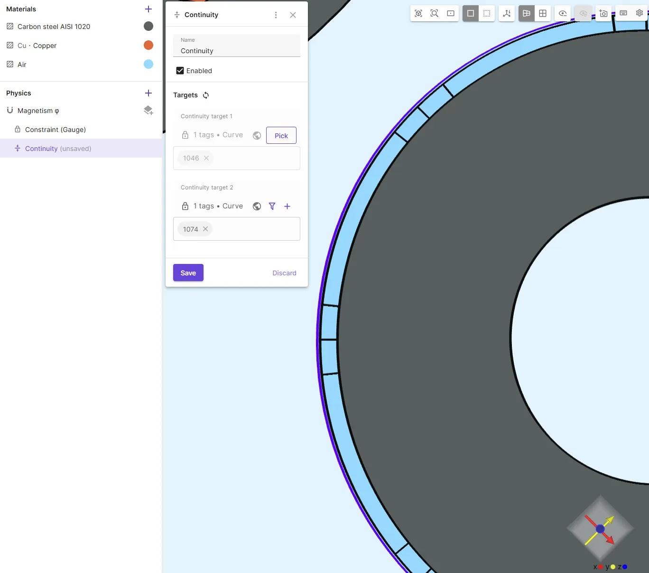Select Continuity (unsaved) item

pos(81,148)
